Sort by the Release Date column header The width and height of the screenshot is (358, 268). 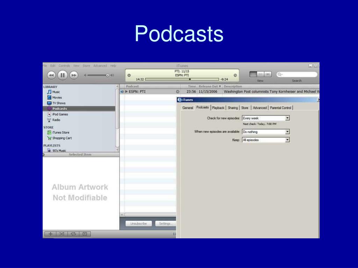(210, 87)
